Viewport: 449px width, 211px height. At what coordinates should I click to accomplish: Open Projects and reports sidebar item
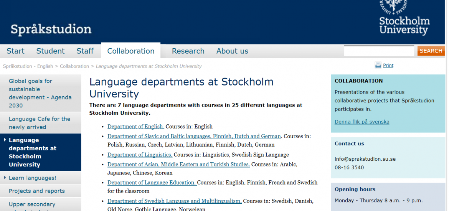pos(37,191)
